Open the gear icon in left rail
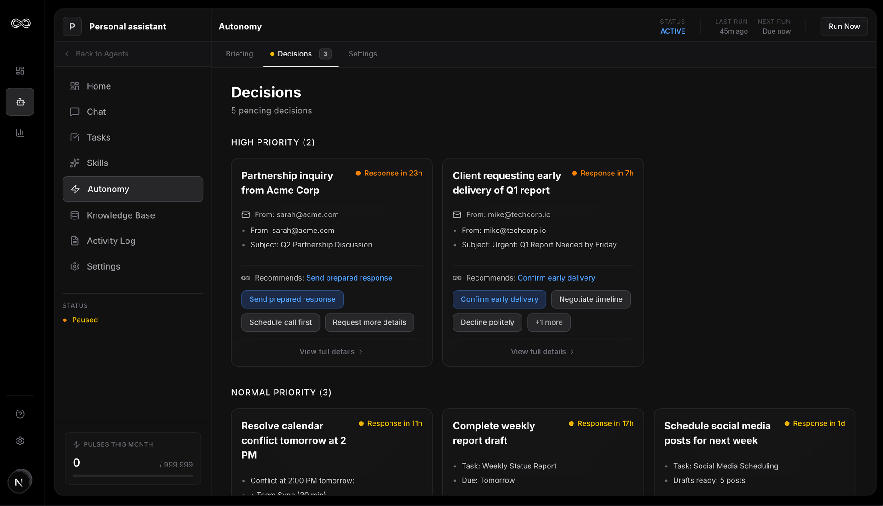883x506 pixels. click(20, 441)
